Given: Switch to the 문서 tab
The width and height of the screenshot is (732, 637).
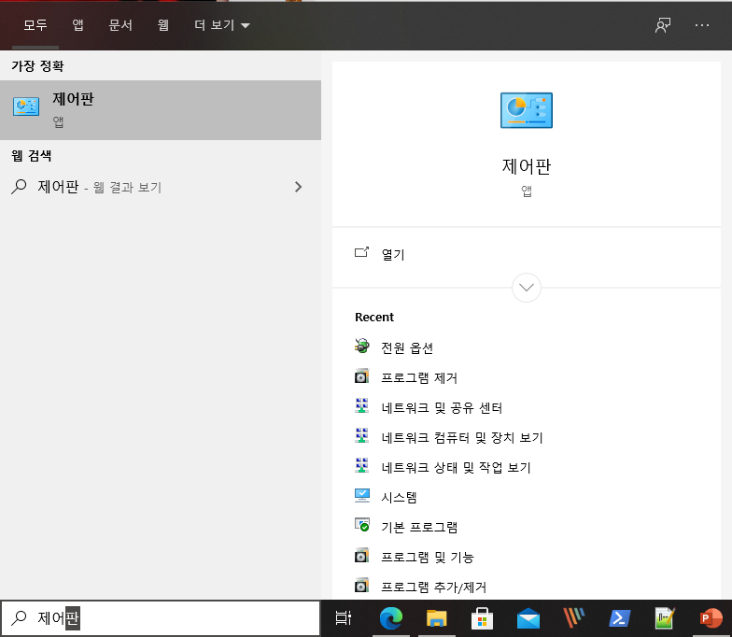Looking at the screenshot, I should pyautogui.click(x=120, y=24).
